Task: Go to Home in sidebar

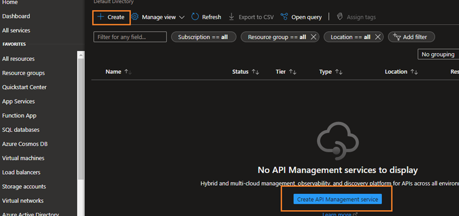Action: 10,2
